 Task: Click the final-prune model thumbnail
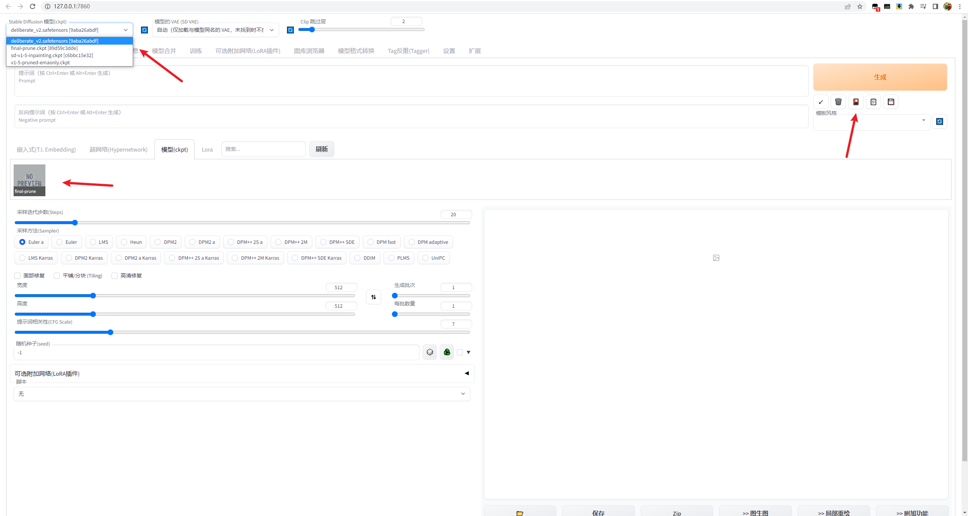click(x=29, y=180)
